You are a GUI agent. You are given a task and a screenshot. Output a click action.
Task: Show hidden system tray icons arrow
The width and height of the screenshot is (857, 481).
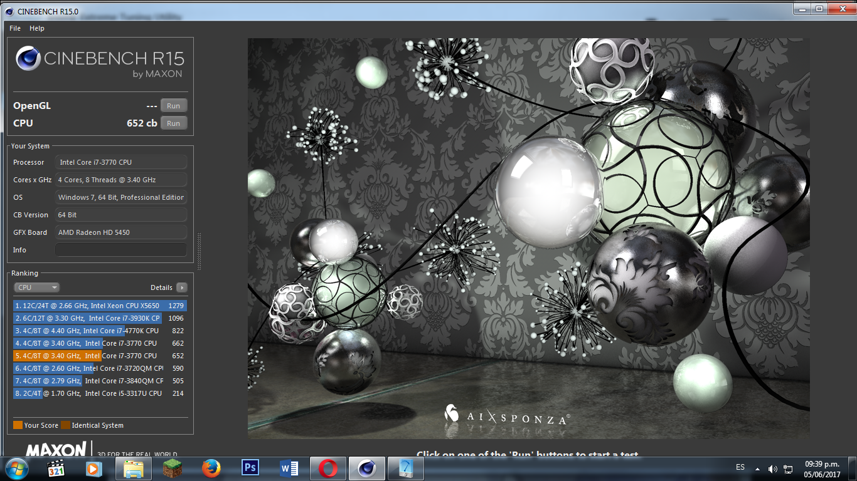(757, 468)
